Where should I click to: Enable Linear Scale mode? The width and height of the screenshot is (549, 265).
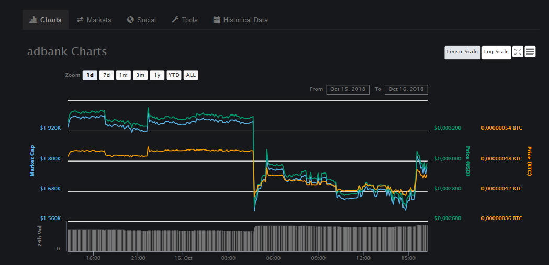(462, 52)
